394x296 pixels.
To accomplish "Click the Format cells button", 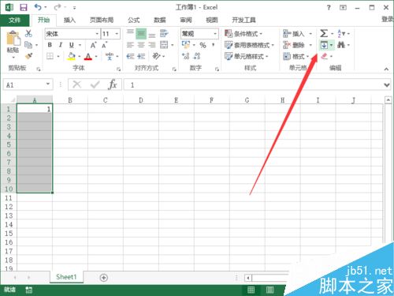I will (x=294, y=56).
